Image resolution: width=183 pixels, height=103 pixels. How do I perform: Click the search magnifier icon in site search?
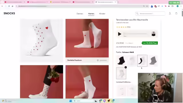(x=138, y=13)
